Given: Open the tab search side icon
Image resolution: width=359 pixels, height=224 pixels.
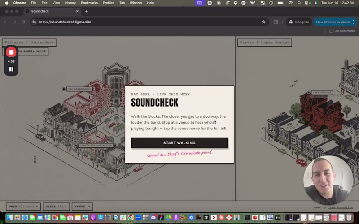Looking at the screenshot, I should coord(276,22).
